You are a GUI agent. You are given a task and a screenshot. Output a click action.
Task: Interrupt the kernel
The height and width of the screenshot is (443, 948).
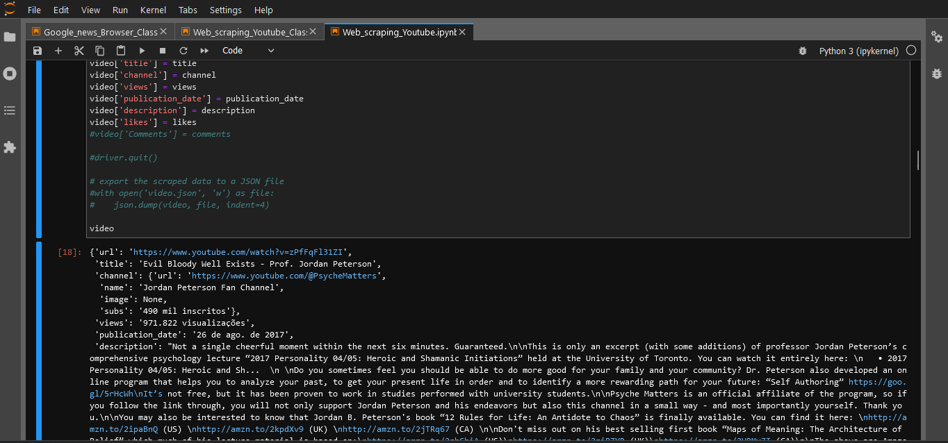coord(162,50)
